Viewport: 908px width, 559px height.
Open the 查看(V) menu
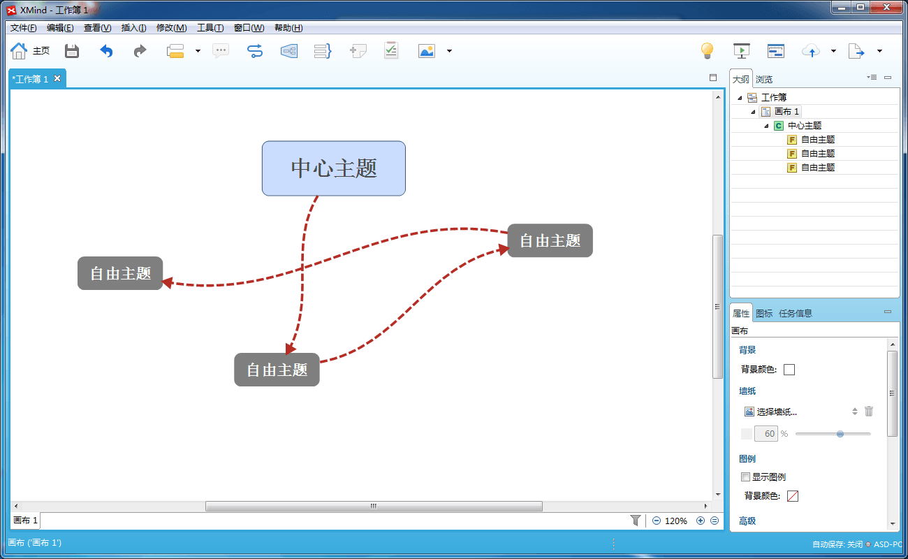(97, 28)
